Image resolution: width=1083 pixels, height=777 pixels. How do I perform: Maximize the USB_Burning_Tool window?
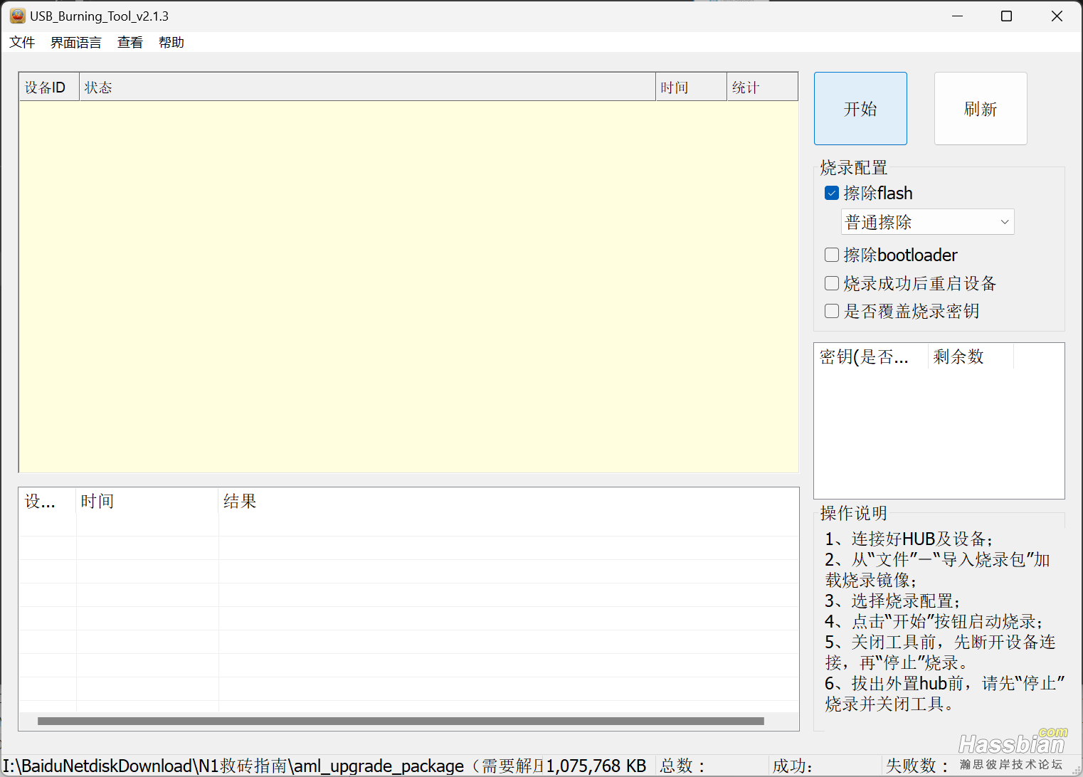[1006, 16]
